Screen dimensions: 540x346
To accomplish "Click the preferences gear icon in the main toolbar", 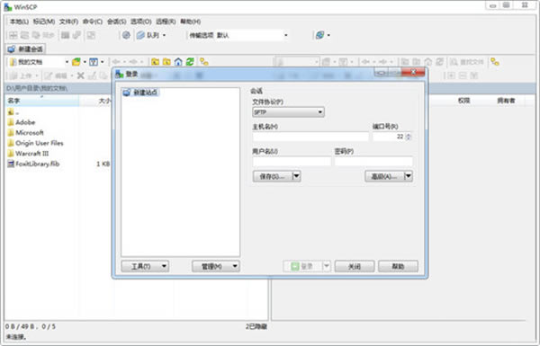I will (x=126, y=35).
